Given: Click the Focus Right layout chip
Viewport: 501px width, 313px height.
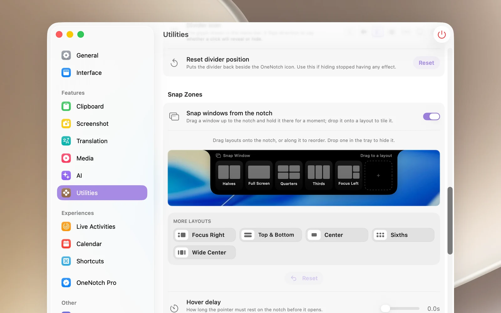Looking at the screenshot, I should [204, 235].
